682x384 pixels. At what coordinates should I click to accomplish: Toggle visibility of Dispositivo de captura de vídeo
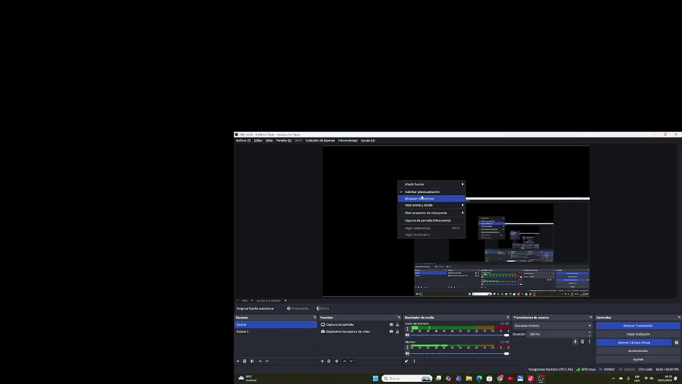[x=391, y=331]
